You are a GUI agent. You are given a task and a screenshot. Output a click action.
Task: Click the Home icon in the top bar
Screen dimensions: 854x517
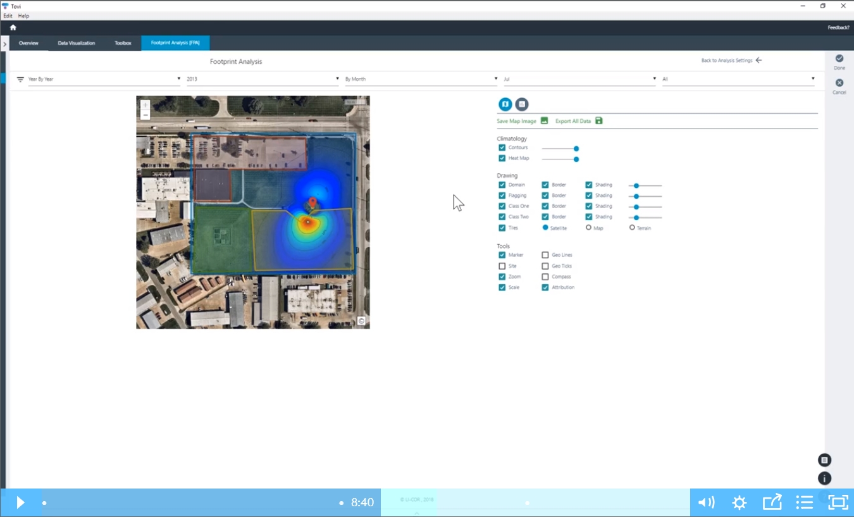[x=13, y=28]
